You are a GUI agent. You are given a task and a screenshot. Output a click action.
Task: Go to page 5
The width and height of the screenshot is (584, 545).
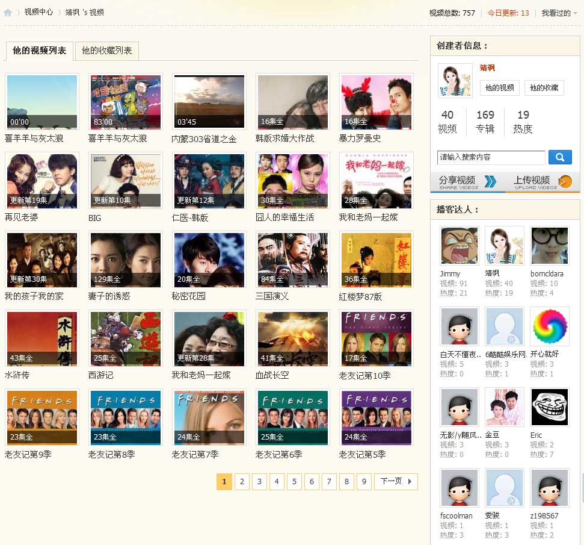294,482
